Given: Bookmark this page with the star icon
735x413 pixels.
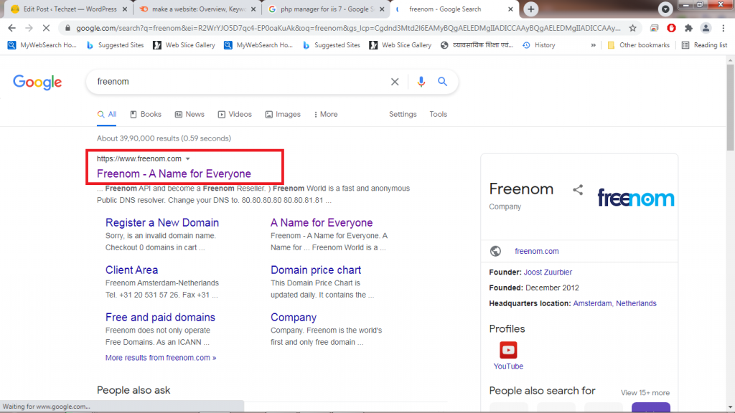Looking at the screenshot, I should [x=632, y=28].
